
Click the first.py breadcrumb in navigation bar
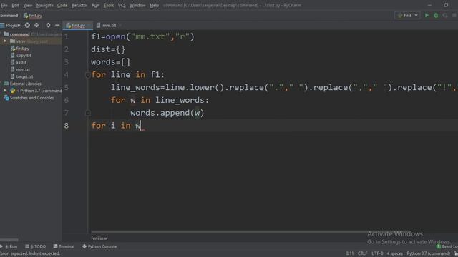33,16
